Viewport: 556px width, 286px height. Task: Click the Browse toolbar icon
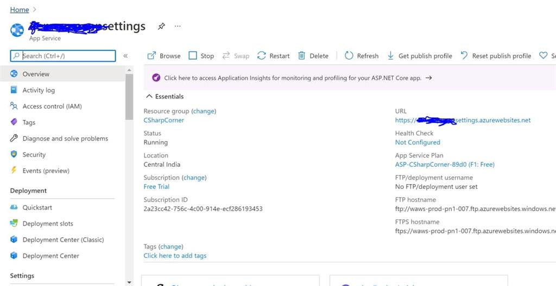pos(152,56)
